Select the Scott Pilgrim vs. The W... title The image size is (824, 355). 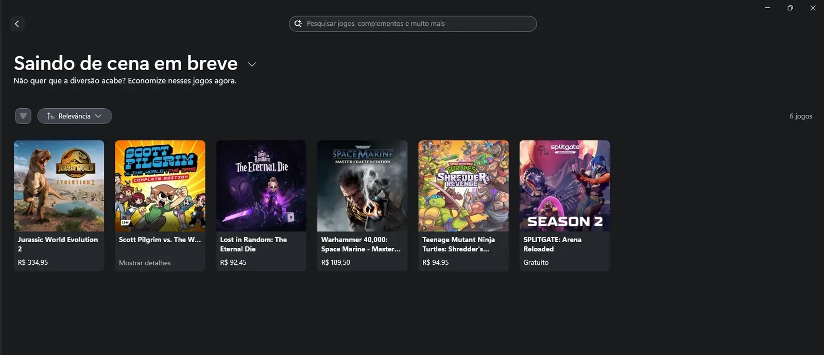[160, 240]
